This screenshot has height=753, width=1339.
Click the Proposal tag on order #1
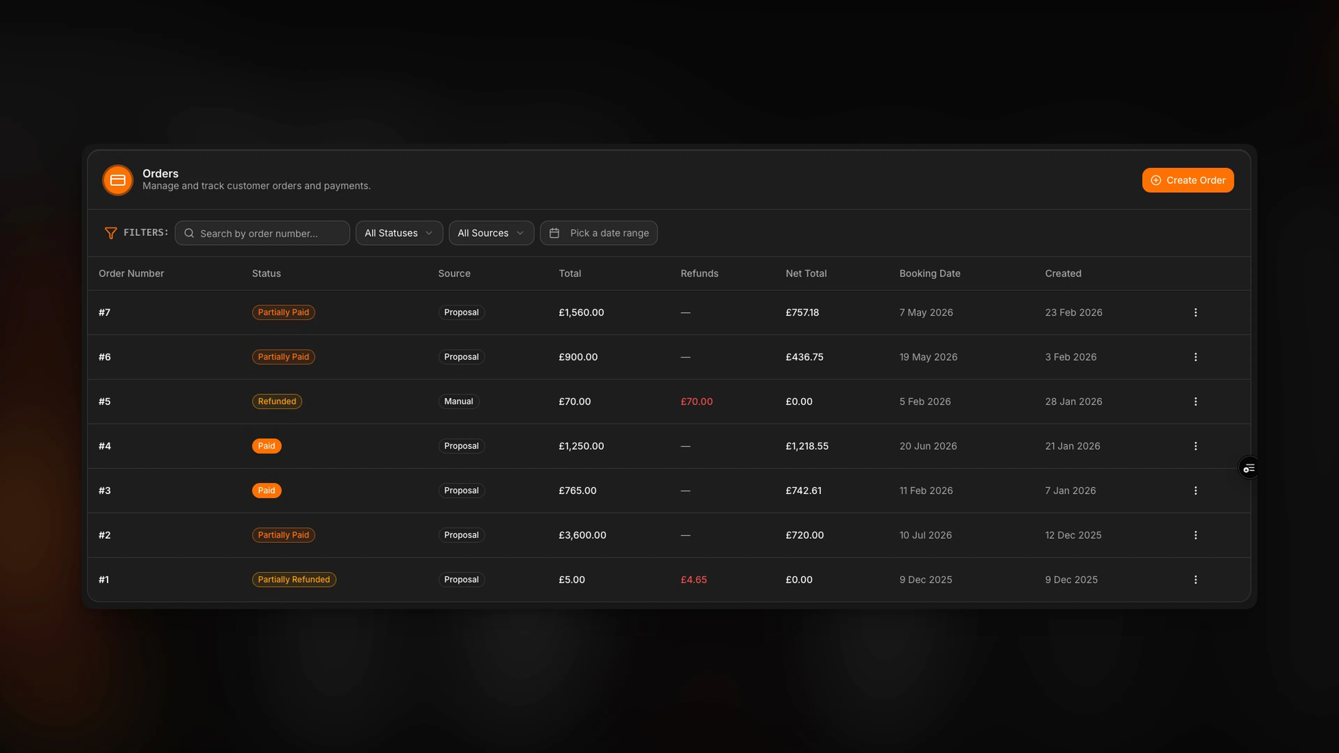pyautogui.click(x=461, y=579)
